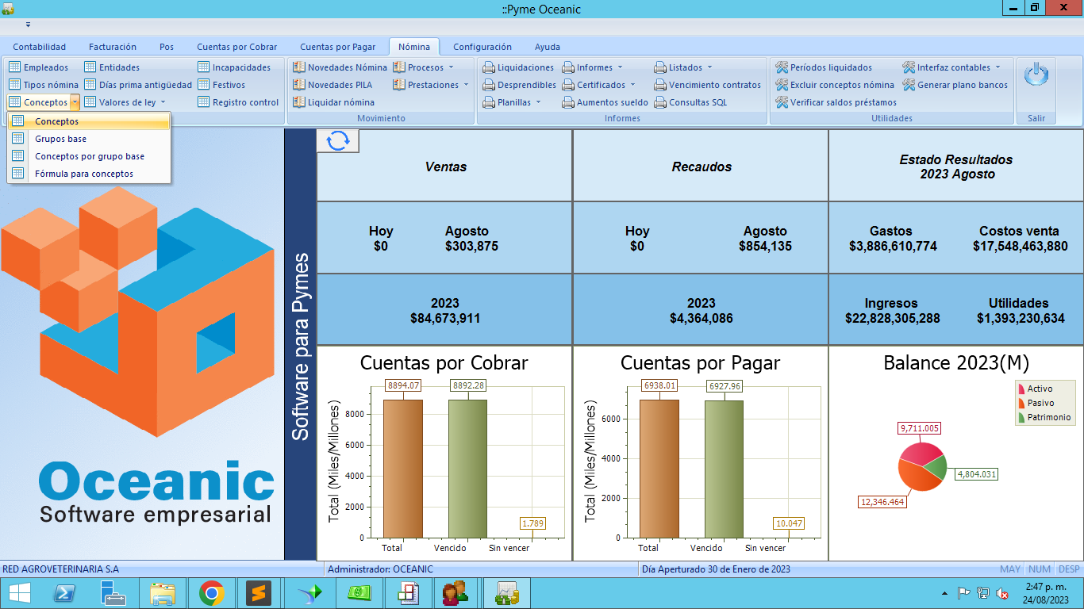This screenshot has width=1084, height=609.
Task: Click Empleados in the ribbon
Action: point(38,67)
